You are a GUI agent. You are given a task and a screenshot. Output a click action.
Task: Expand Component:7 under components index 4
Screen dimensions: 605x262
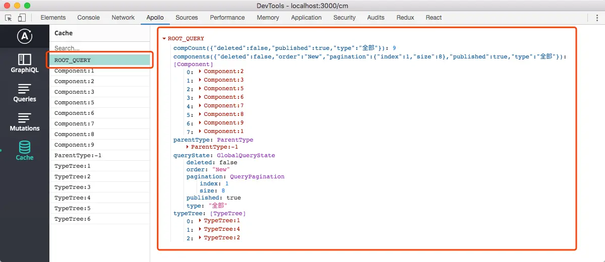[201, 106]
